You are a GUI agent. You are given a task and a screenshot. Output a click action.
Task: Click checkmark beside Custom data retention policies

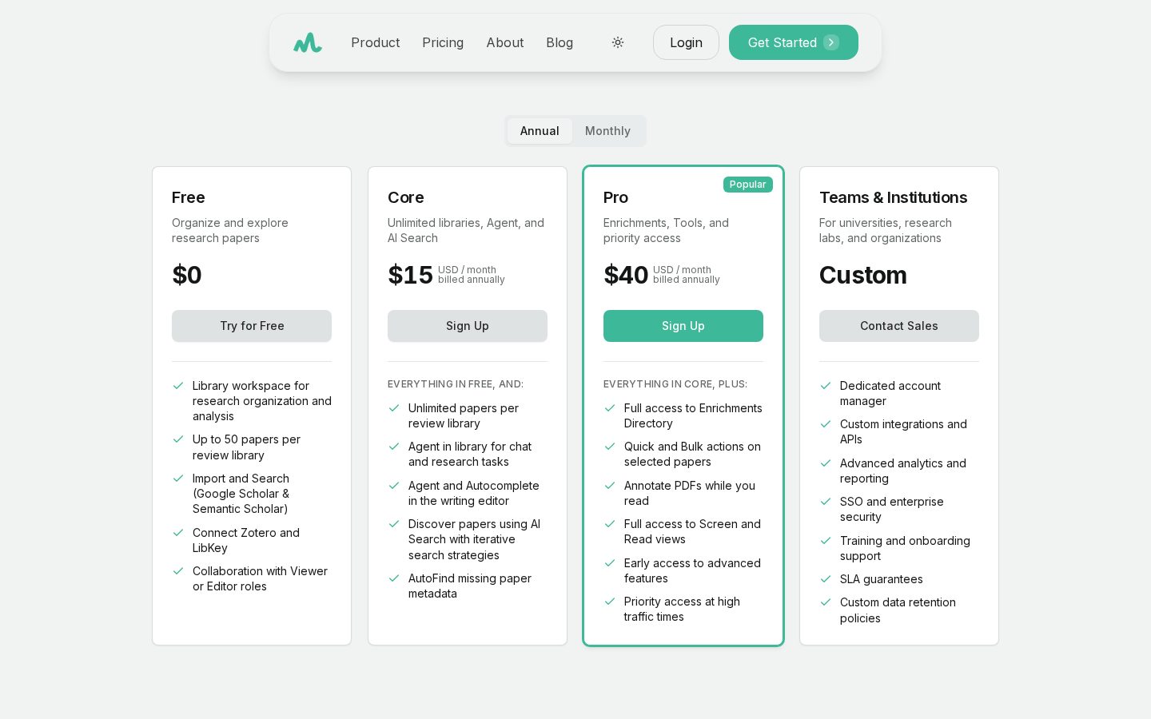(826, 602)
